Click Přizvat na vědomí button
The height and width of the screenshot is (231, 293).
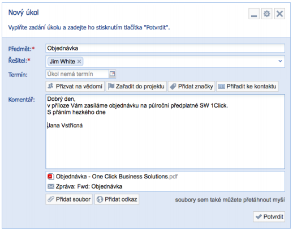click(x=75, y=87)
